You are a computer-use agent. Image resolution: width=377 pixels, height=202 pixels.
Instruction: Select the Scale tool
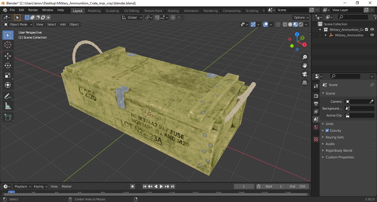point(8,75)
